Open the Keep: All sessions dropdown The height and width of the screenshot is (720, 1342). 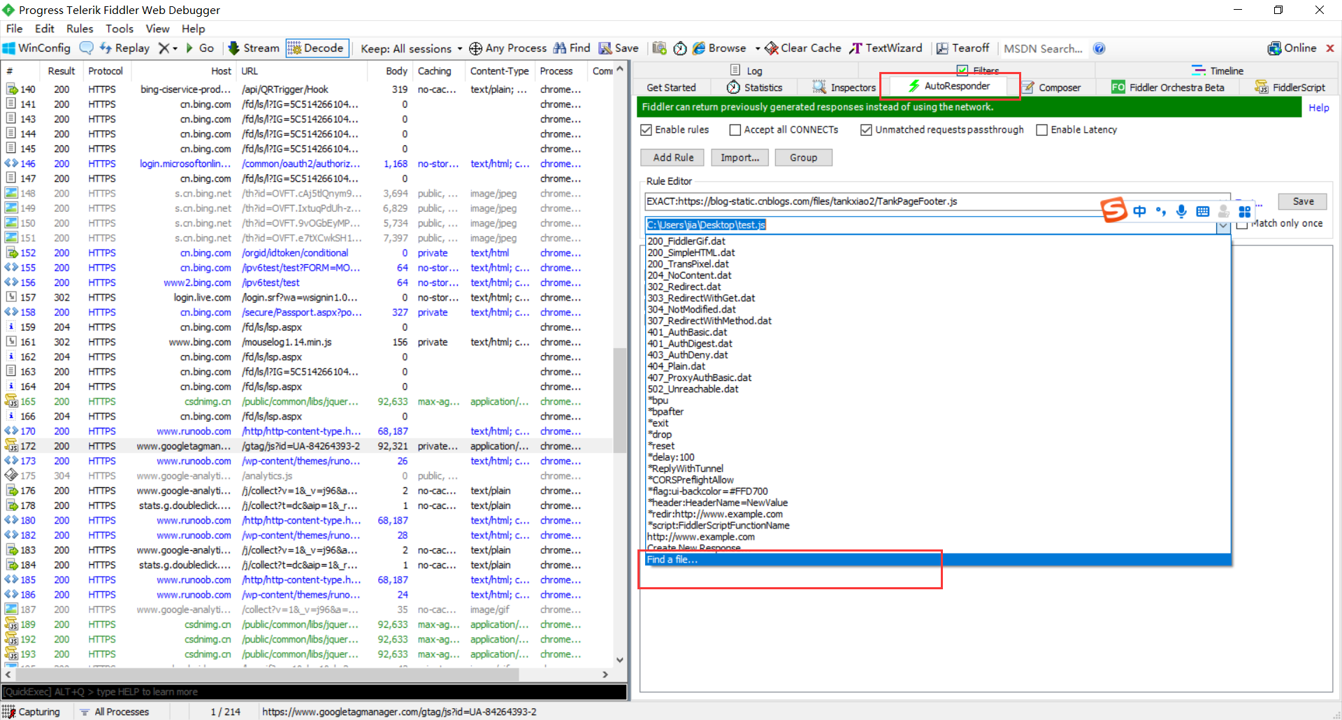[412, 49]
